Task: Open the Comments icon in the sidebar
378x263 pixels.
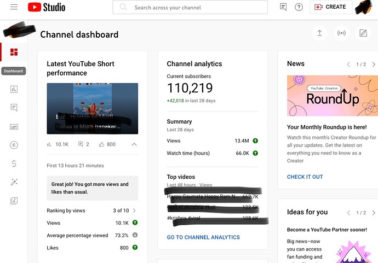Action: pos(14,108)
